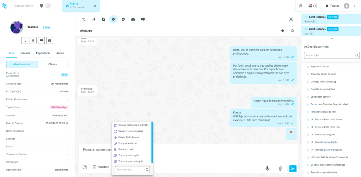Select the Telegram channel icon

coord(94,19)
